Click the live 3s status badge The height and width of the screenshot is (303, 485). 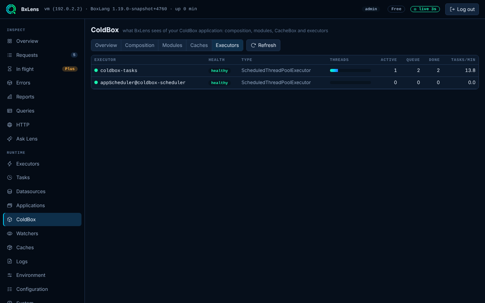pos(425,9)
